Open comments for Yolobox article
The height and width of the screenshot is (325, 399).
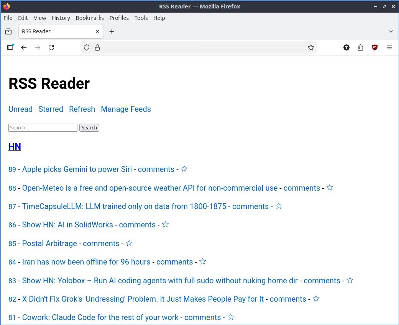(322, 281)
